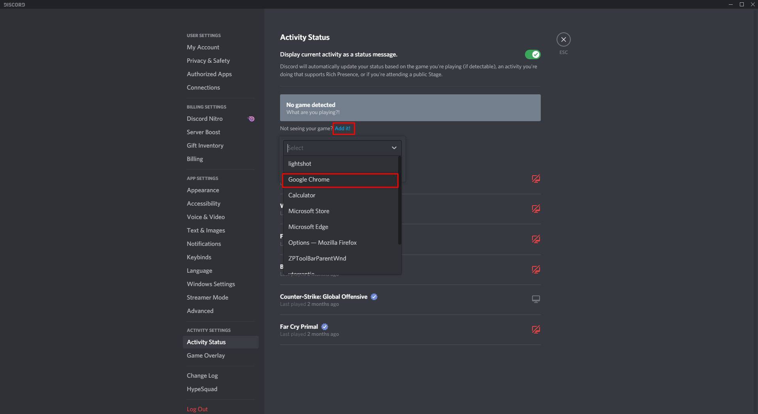Viewport: 758px width, 414px height.
Task: Click the Discord Nitro icon in the sidebar
Action: coord(251,118)
